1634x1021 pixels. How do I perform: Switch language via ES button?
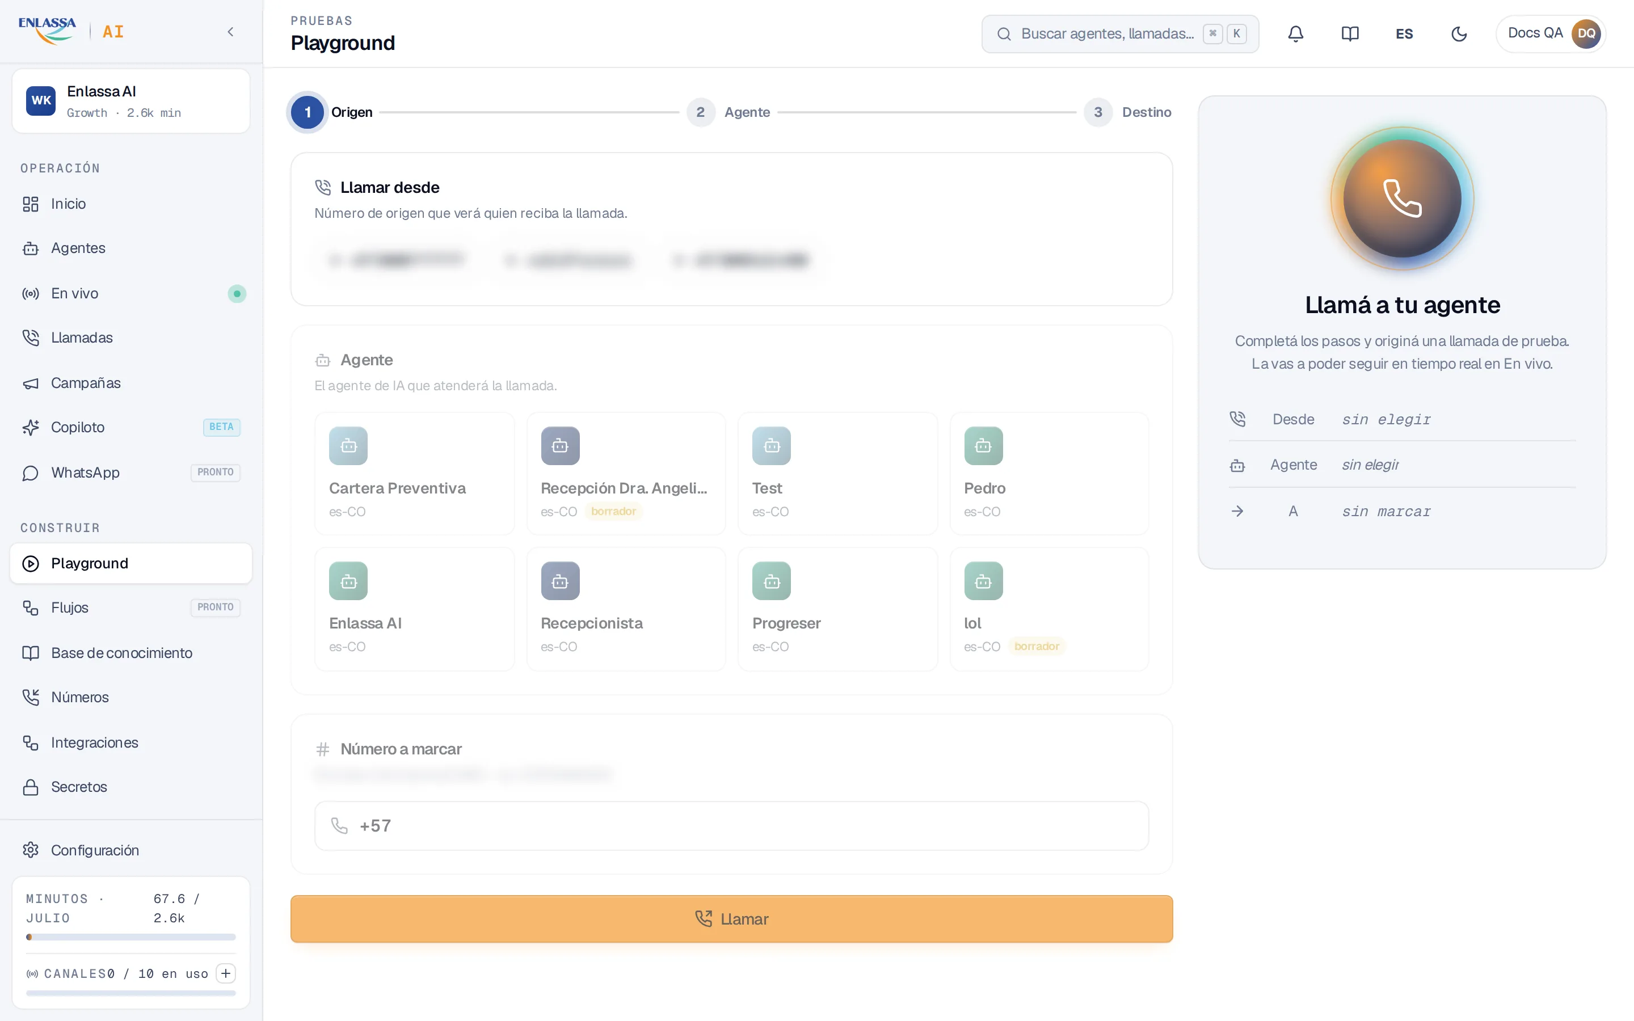pyautogui.click(x=1404, y=34)
